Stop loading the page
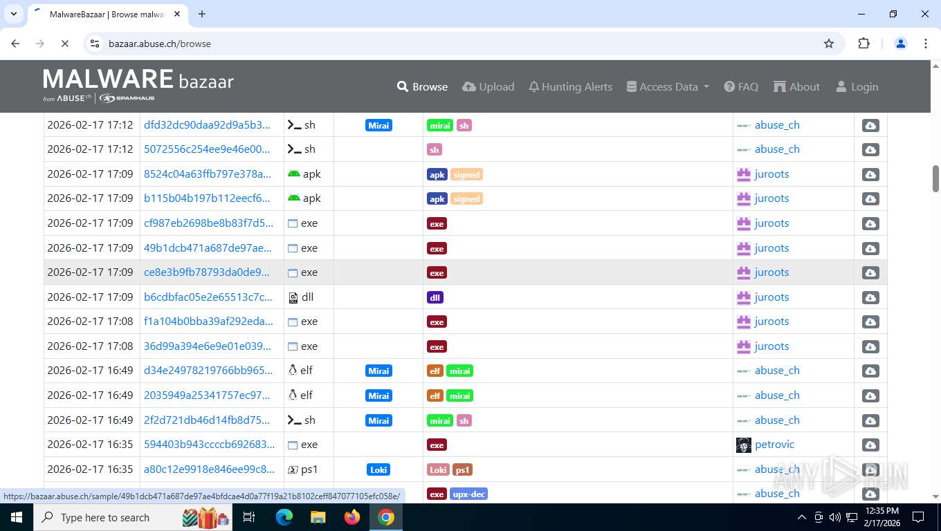The width and height of the screenshot is (941, 531). pos(64,44)
